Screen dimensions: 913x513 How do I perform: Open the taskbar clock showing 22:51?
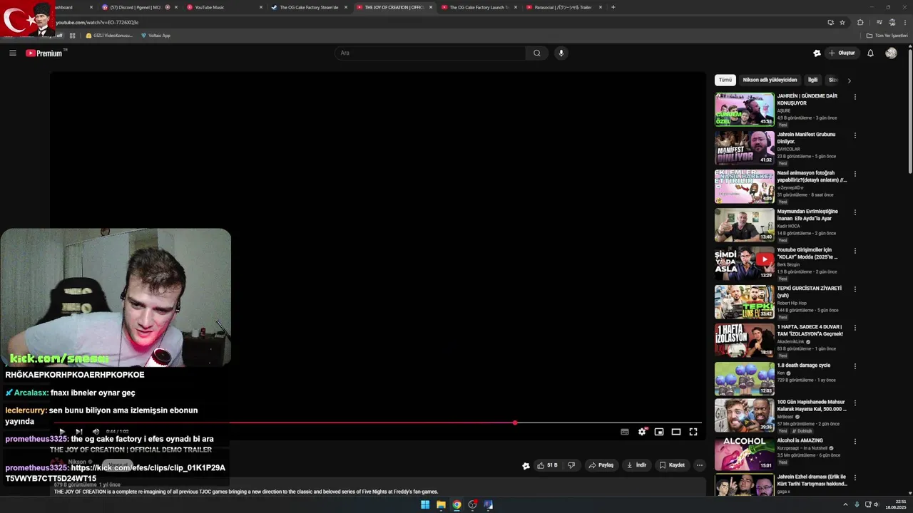(896, 504)
